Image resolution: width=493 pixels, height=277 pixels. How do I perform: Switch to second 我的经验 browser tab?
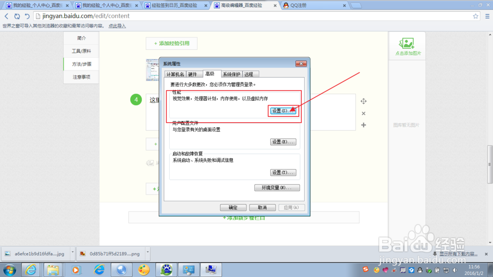coord(106,5)
